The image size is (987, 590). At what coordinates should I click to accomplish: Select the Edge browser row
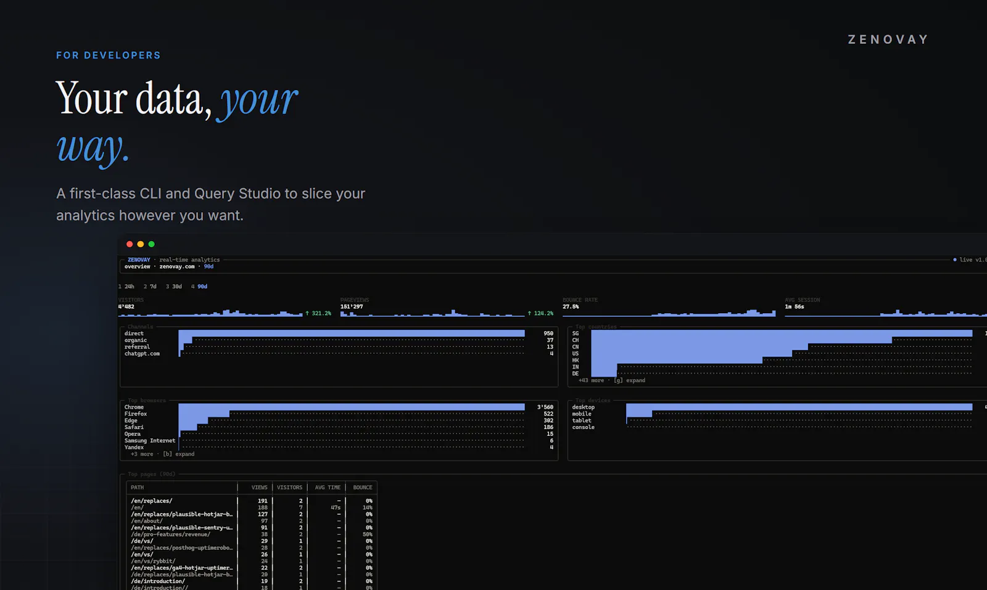[x=339, y=421]
